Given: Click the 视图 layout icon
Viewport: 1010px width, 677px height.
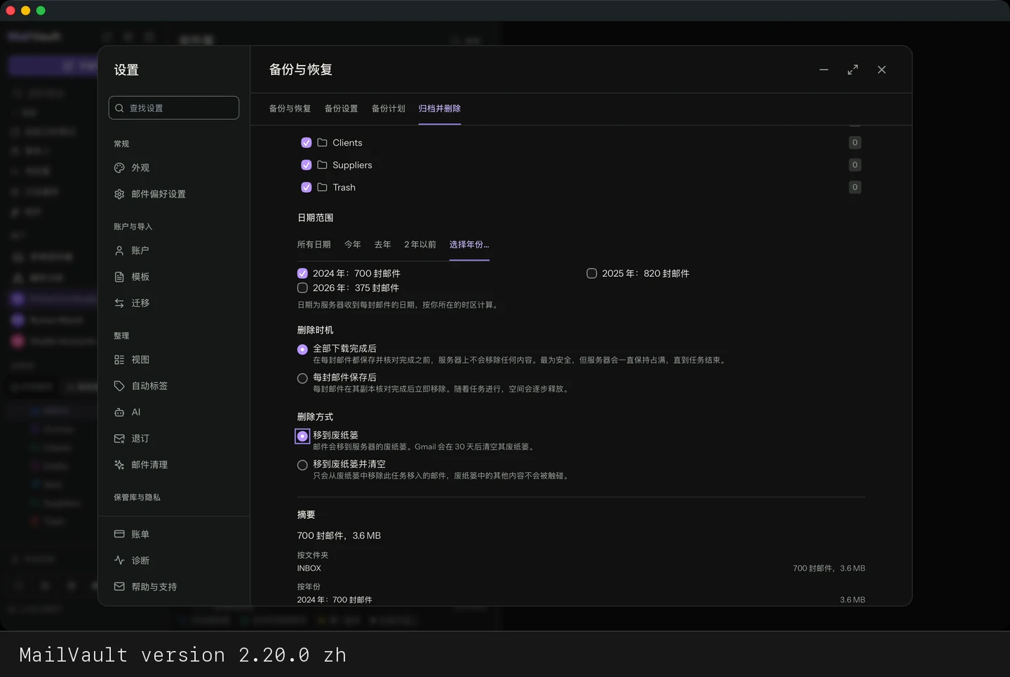Looking at the screenshot, I should 119,360.
